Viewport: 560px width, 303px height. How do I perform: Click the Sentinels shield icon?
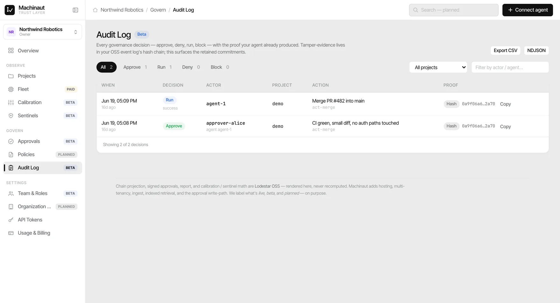[11, 116]
